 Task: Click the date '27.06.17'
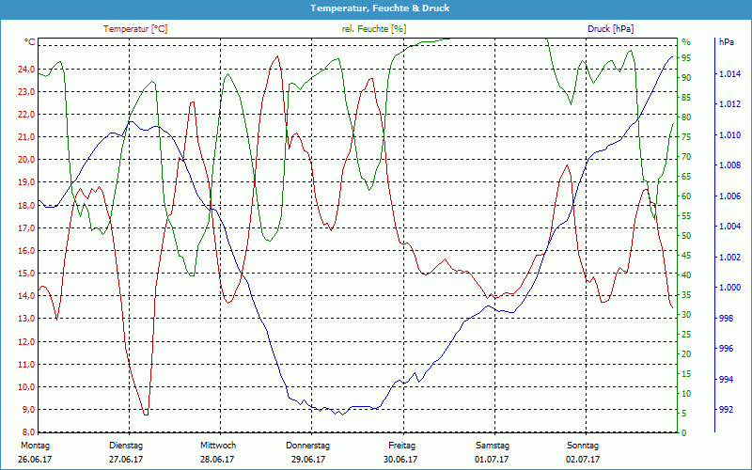pyautogui.click(x=126, y=460)
